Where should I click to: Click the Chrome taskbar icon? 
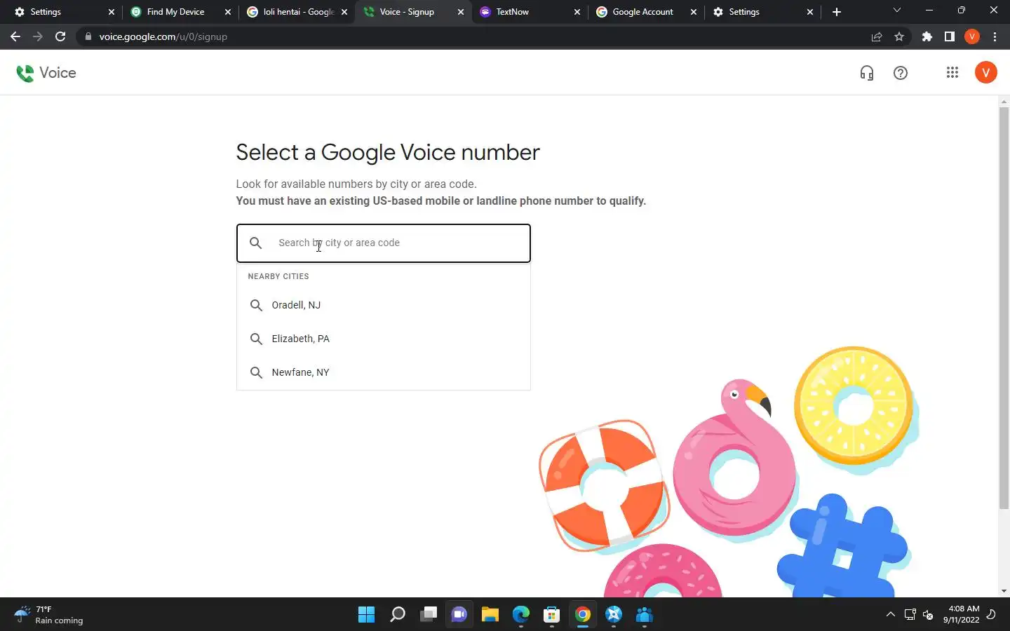(x=583, y=615)
